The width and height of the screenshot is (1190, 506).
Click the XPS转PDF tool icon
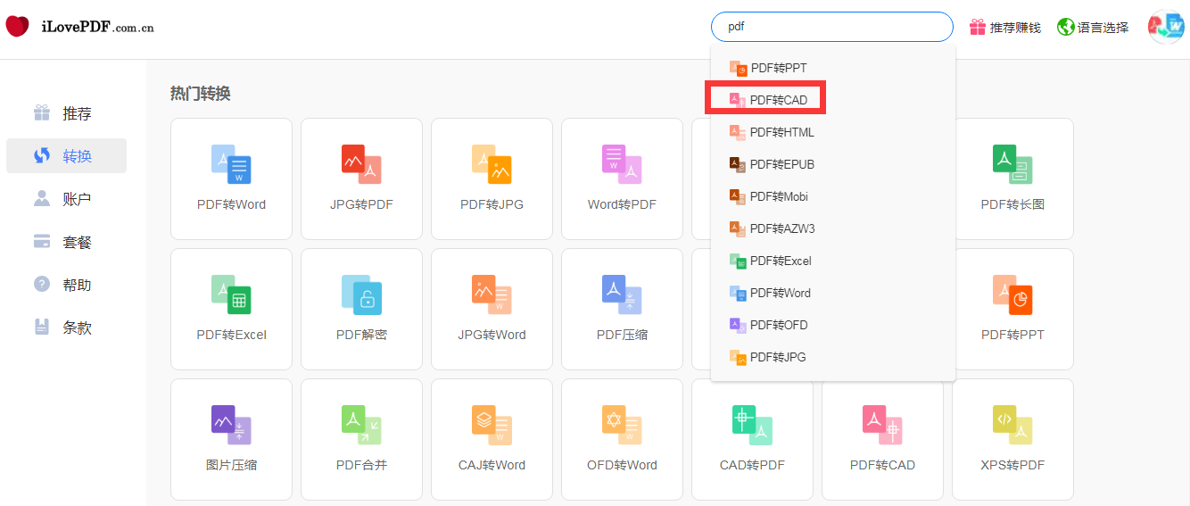pos(1012,426)
